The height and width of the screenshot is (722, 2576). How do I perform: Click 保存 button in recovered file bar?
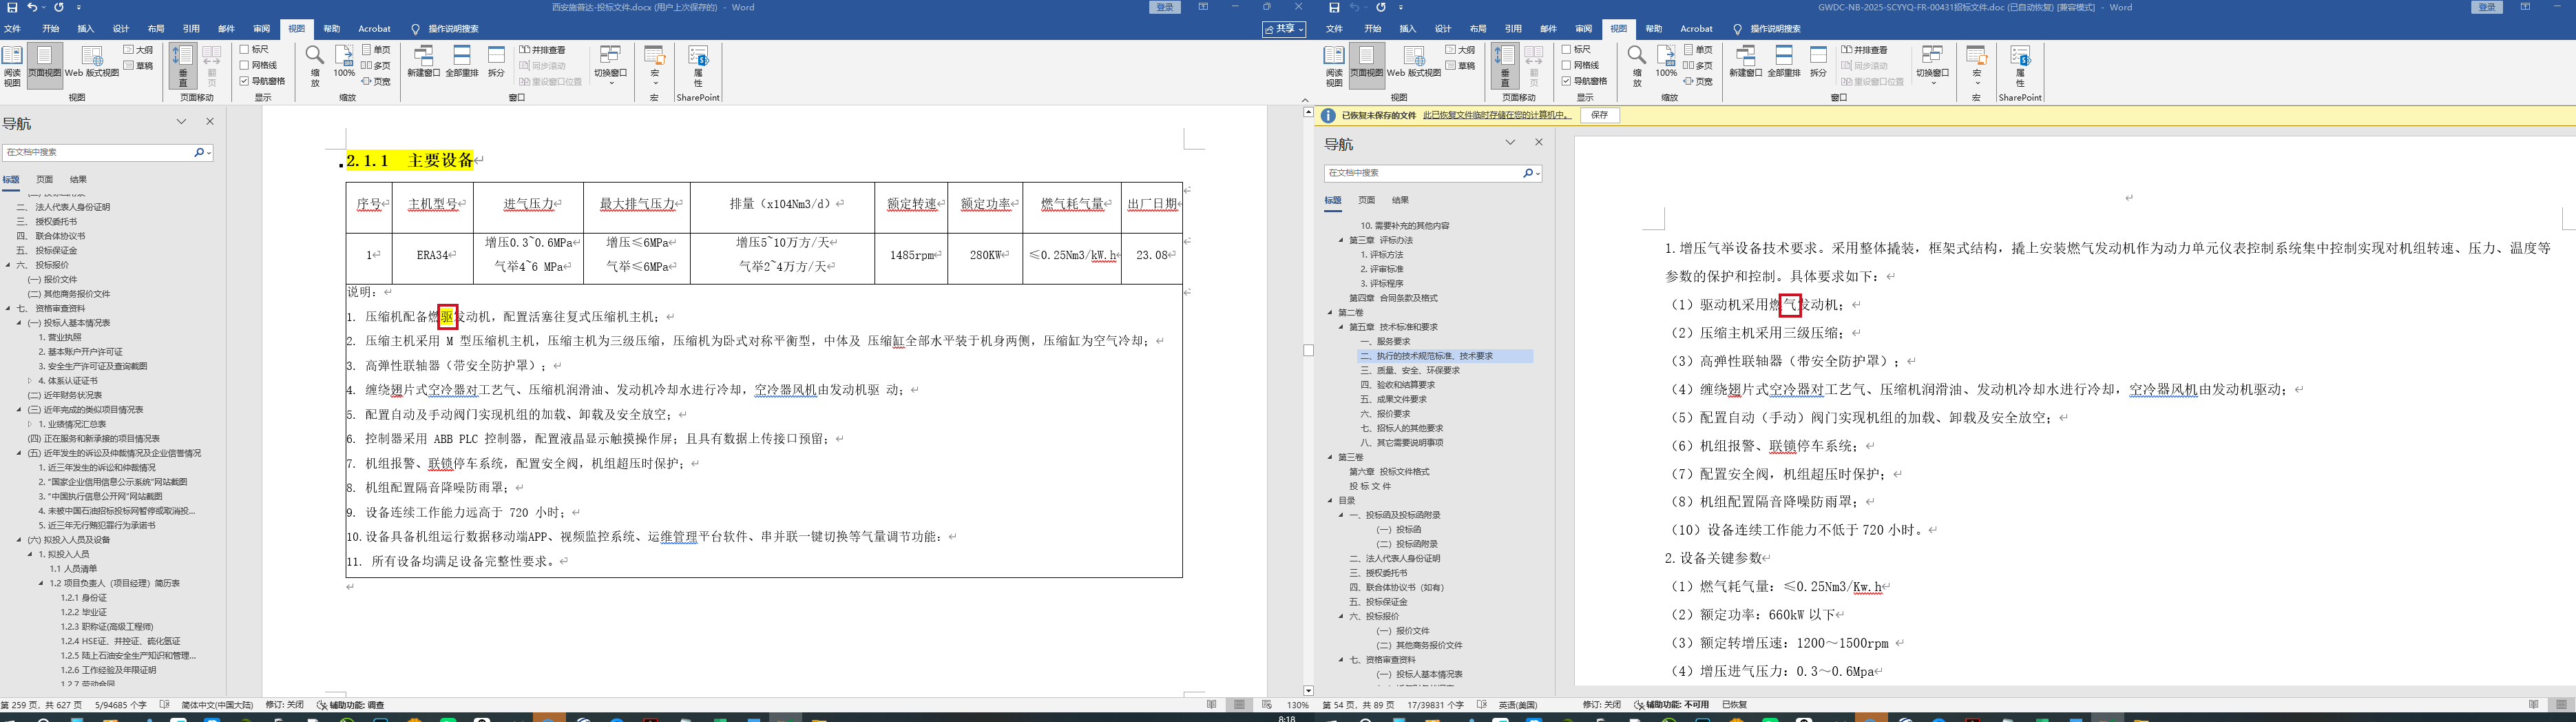1600,115
